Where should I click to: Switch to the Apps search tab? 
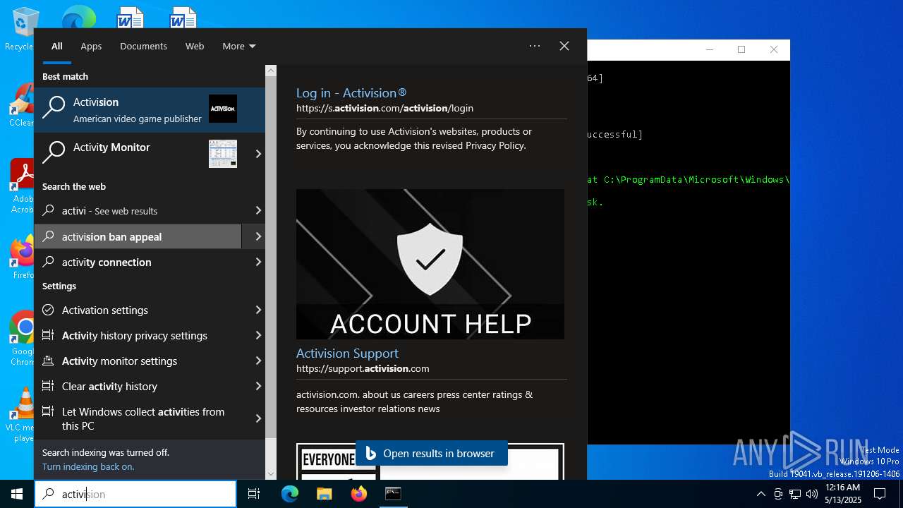pyautogui.click(x=91, y=46)
